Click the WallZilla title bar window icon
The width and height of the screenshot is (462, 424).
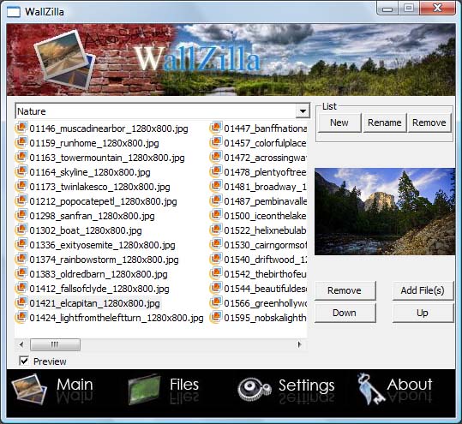click(x=14, y=12)
